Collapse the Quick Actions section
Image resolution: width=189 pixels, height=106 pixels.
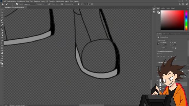pos(157,62)
